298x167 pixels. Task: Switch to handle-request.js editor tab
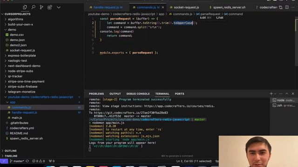point(106,7)
